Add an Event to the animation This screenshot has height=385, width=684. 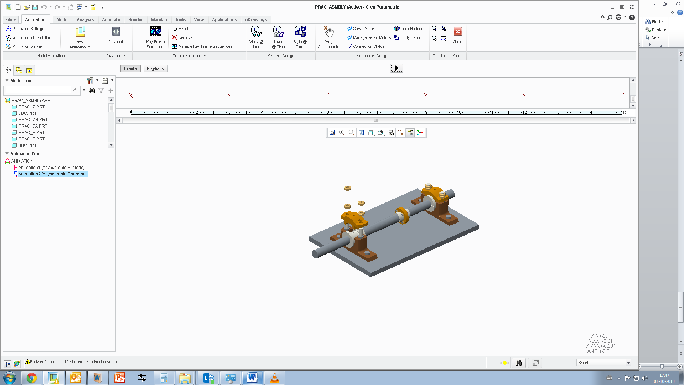180,29
